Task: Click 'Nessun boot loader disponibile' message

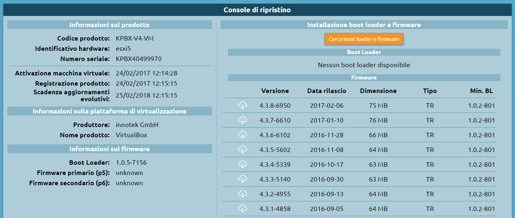Action: pyautogui.click(x=364, y=65)
